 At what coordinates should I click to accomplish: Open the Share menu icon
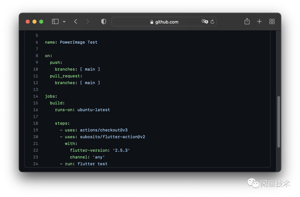pyautogui.click(x=247, y=21)
